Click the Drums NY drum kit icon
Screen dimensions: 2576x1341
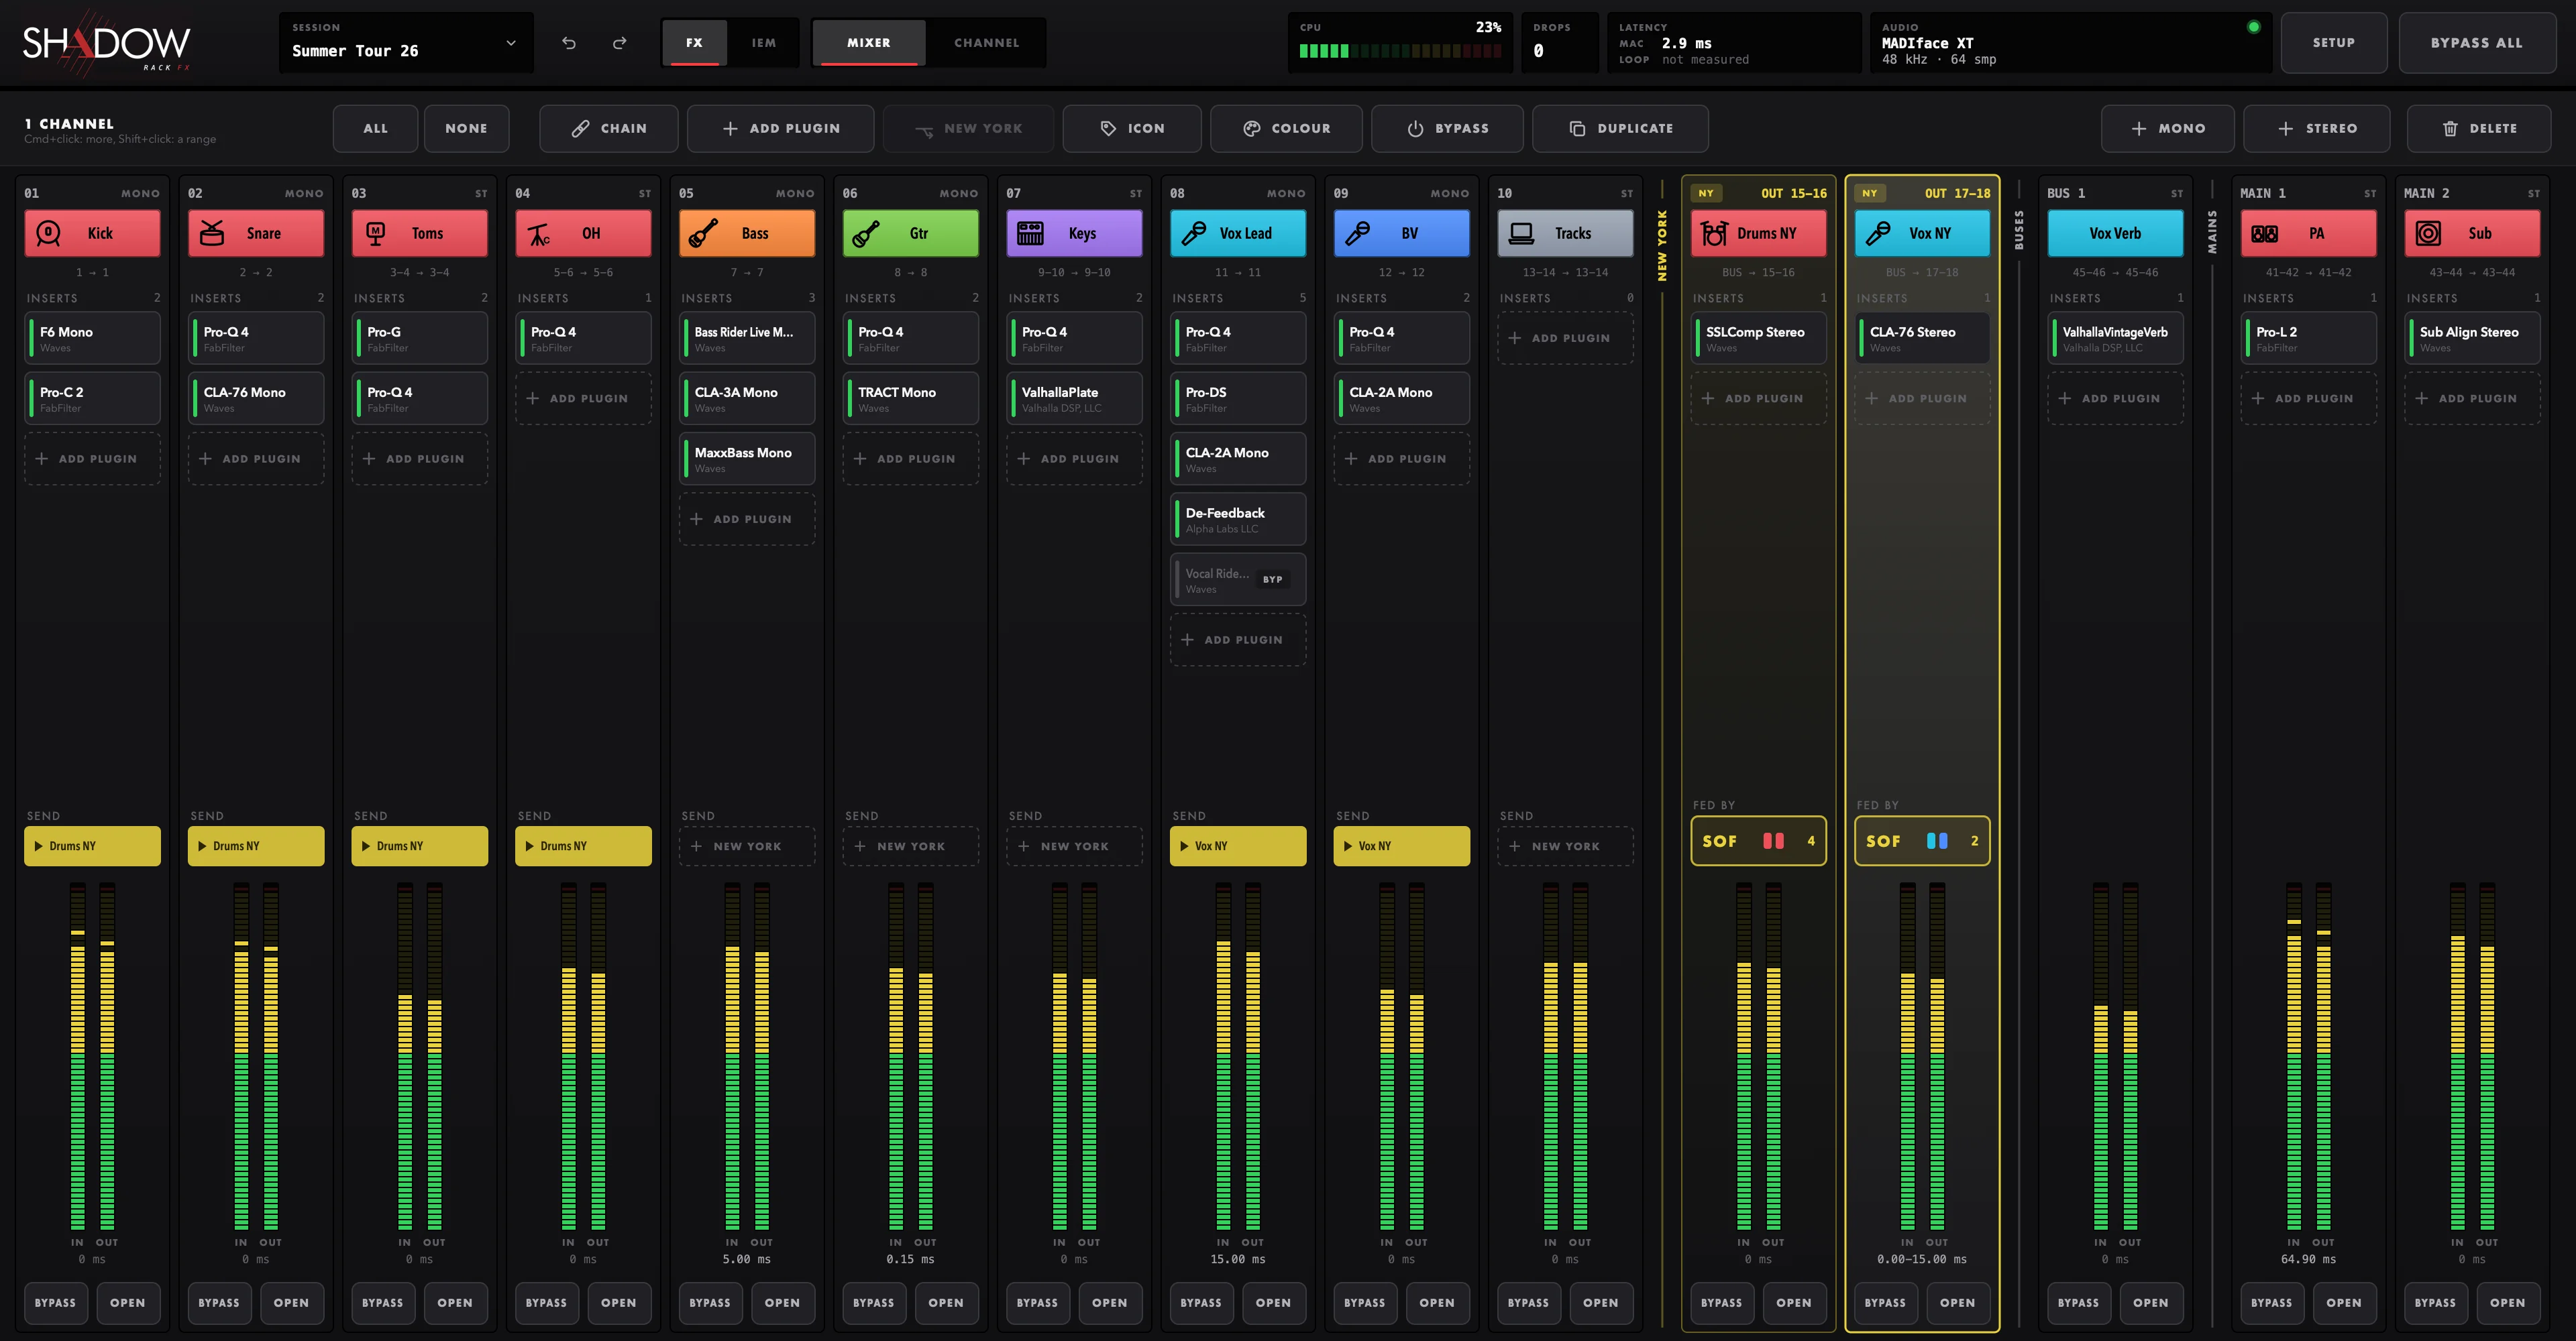(x=1714, y=233)
